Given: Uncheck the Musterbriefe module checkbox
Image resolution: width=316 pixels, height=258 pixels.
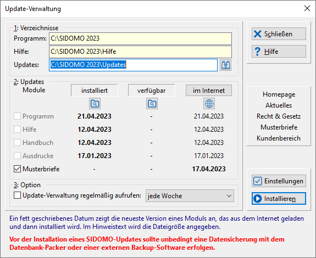Looking at the screenshot, I should pyautogui.click(x=18, y=169).
